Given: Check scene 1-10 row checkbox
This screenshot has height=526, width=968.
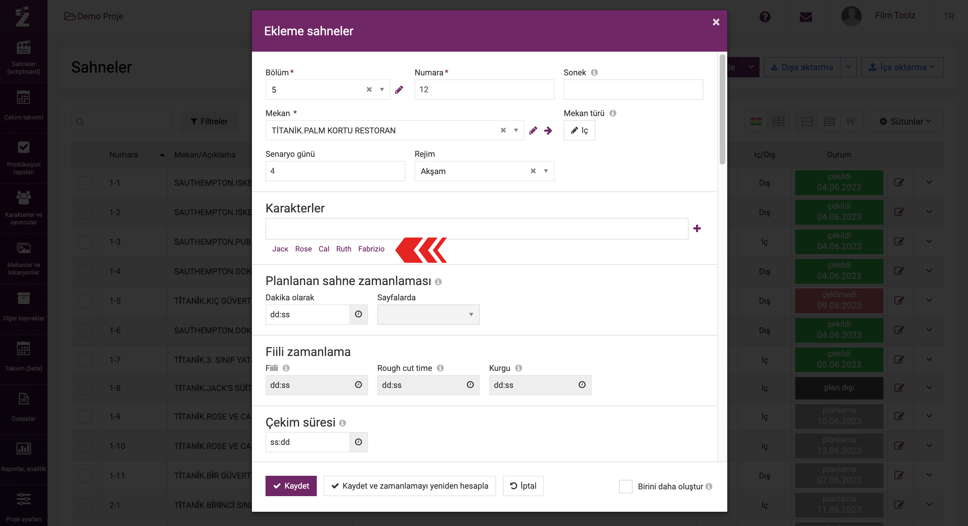Looking at the screenshot, I should tap(85, 446).
